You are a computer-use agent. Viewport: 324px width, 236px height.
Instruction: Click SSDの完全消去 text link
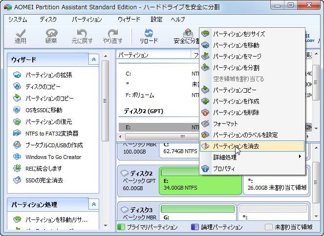tap(44, 180)
